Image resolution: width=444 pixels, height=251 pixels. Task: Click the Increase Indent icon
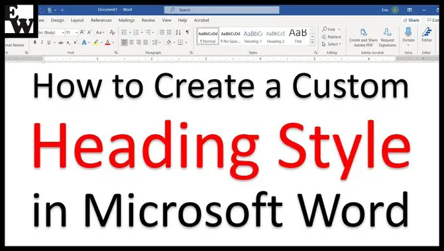tap(169, 32)
